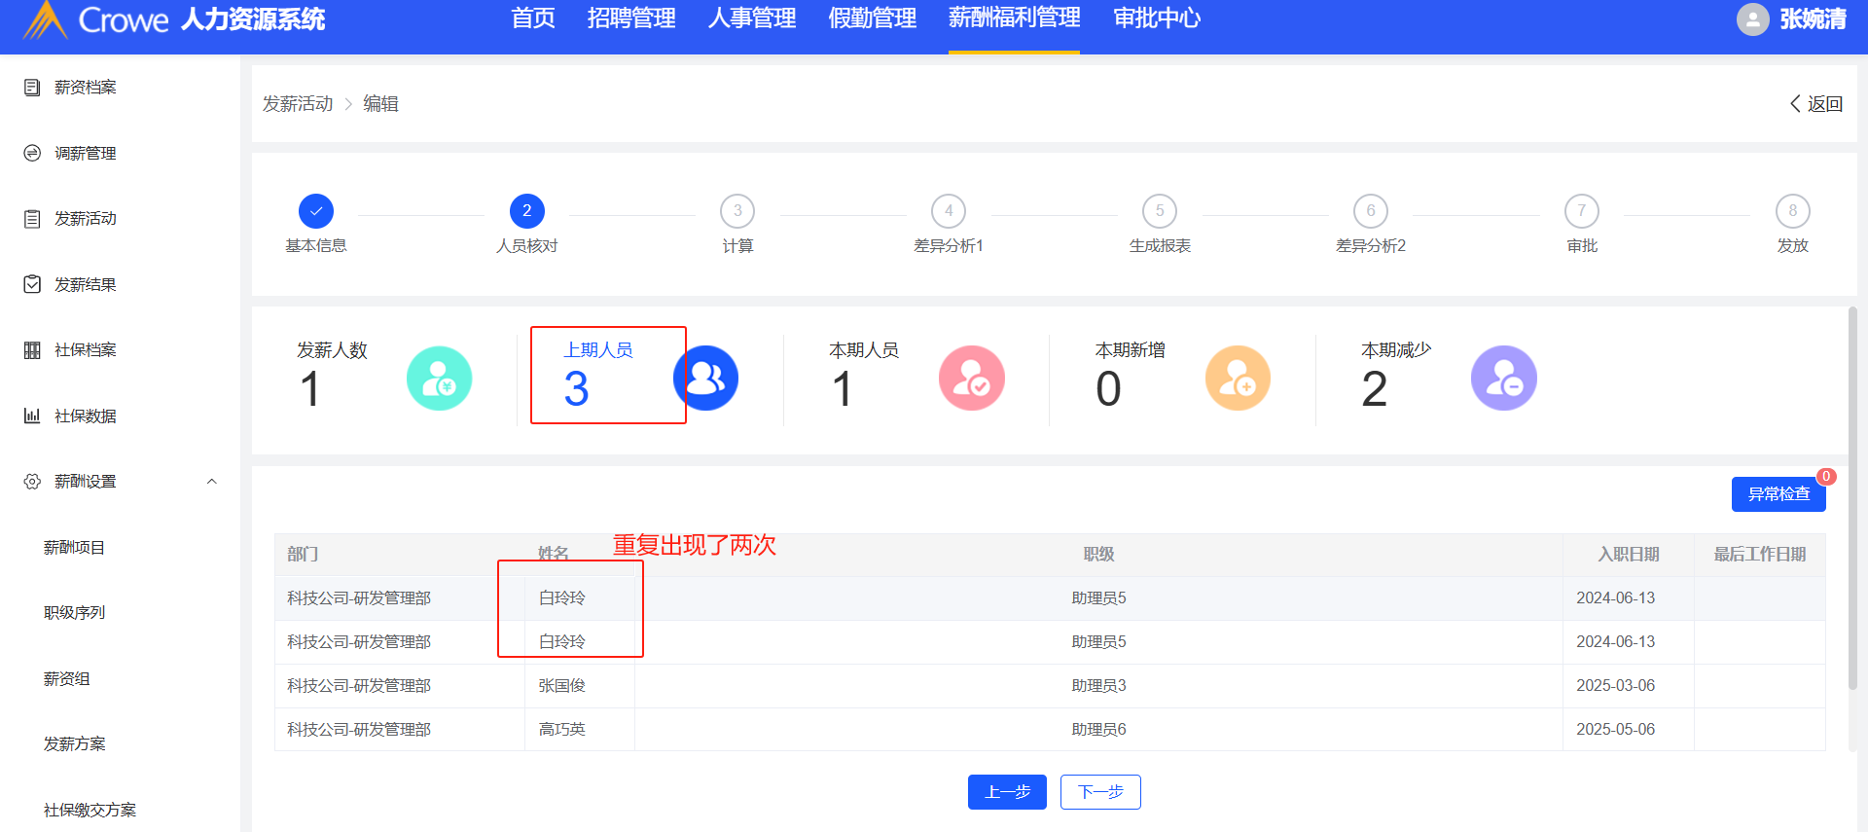
Task: Select step 4 差异分析1 circle
Action: (949, 211)
